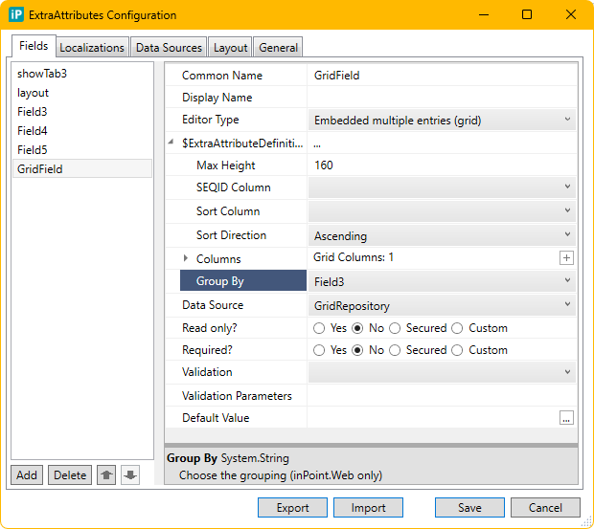Viewport: 594px width, 529px height.
Task: Open the Group By dropdown
Action: tap(442, 281)
